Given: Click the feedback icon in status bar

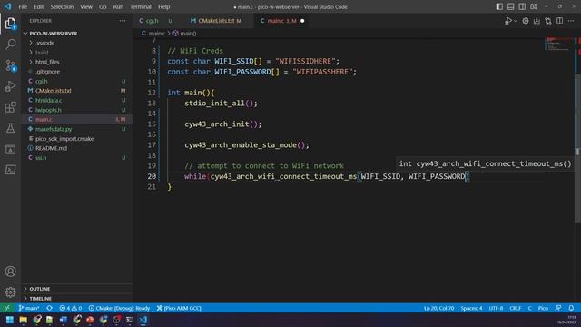Looking at the screenshot, I should (558, 308).
